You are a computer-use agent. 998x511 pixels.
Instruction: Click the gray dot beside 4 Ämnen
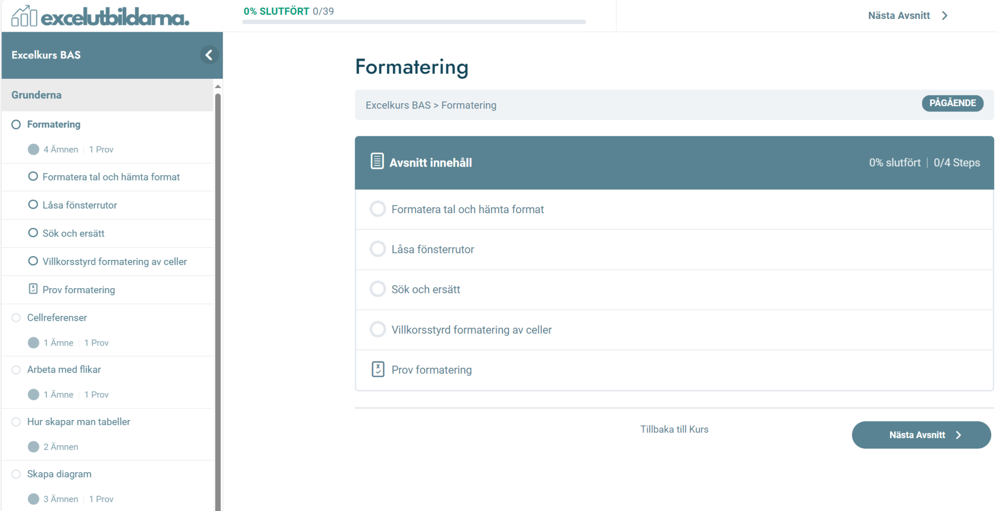34,149
